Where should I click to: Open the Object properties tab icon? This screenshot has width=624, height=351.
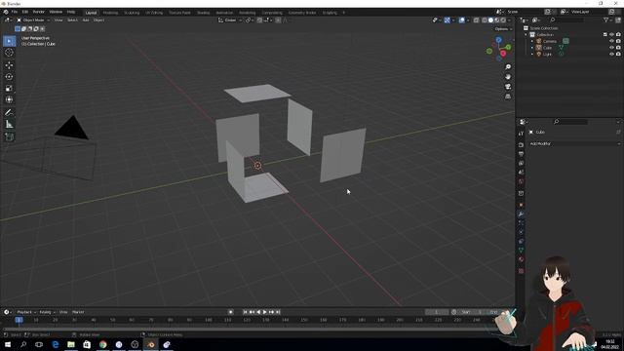click(x=521, y=205)
